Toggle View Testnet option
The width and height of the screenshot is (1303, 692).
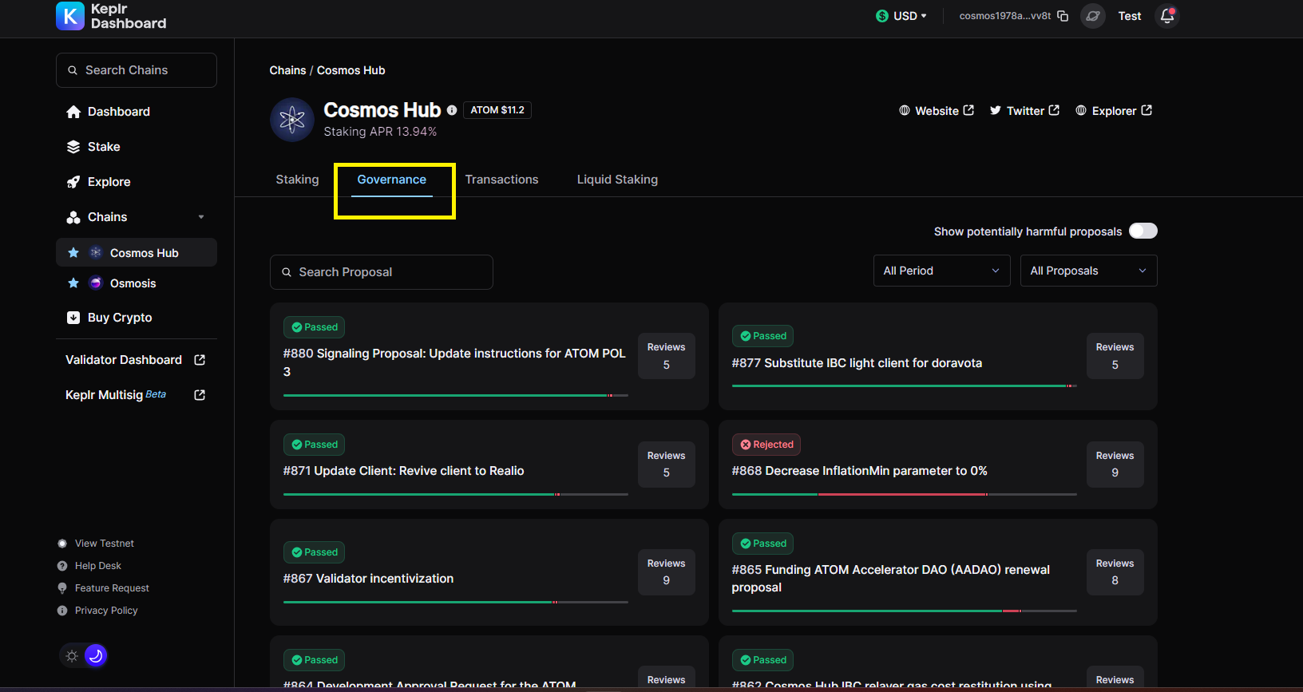pyautogui.click(x=96, y=544)
